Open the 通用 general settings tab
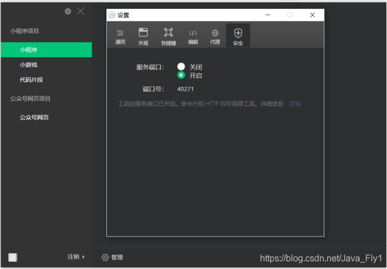This screenshot has width=387, height=269. (120, 36)
